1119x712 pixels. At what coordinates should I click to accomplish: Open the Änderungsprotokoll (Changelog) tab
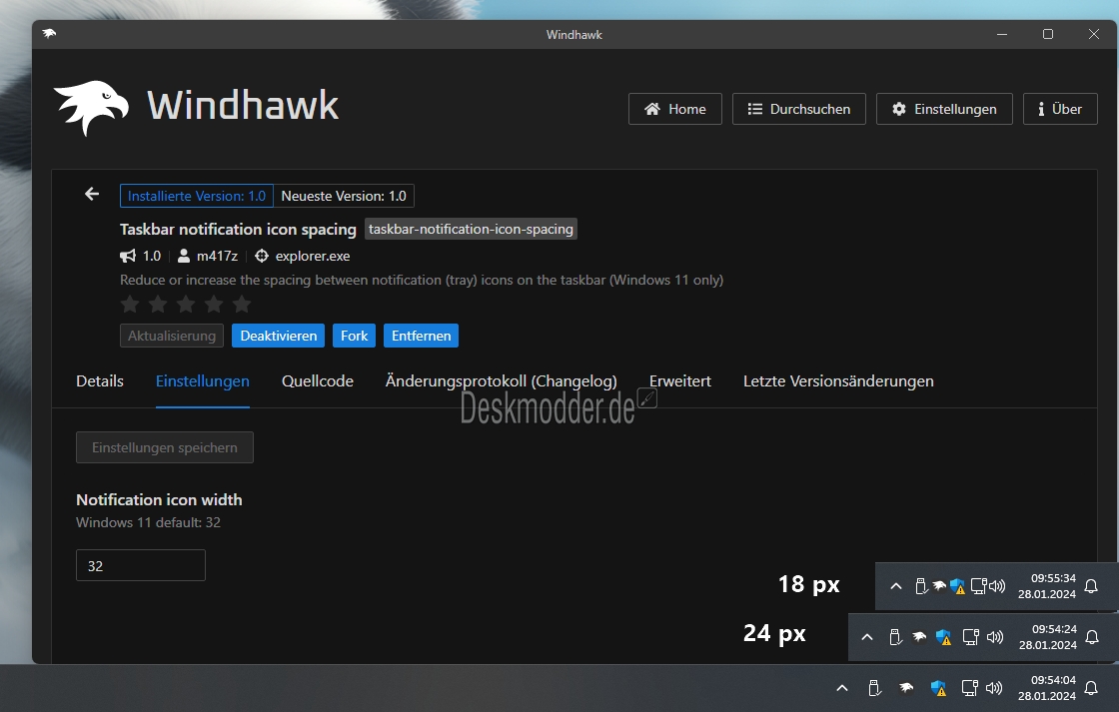(501, 381)
